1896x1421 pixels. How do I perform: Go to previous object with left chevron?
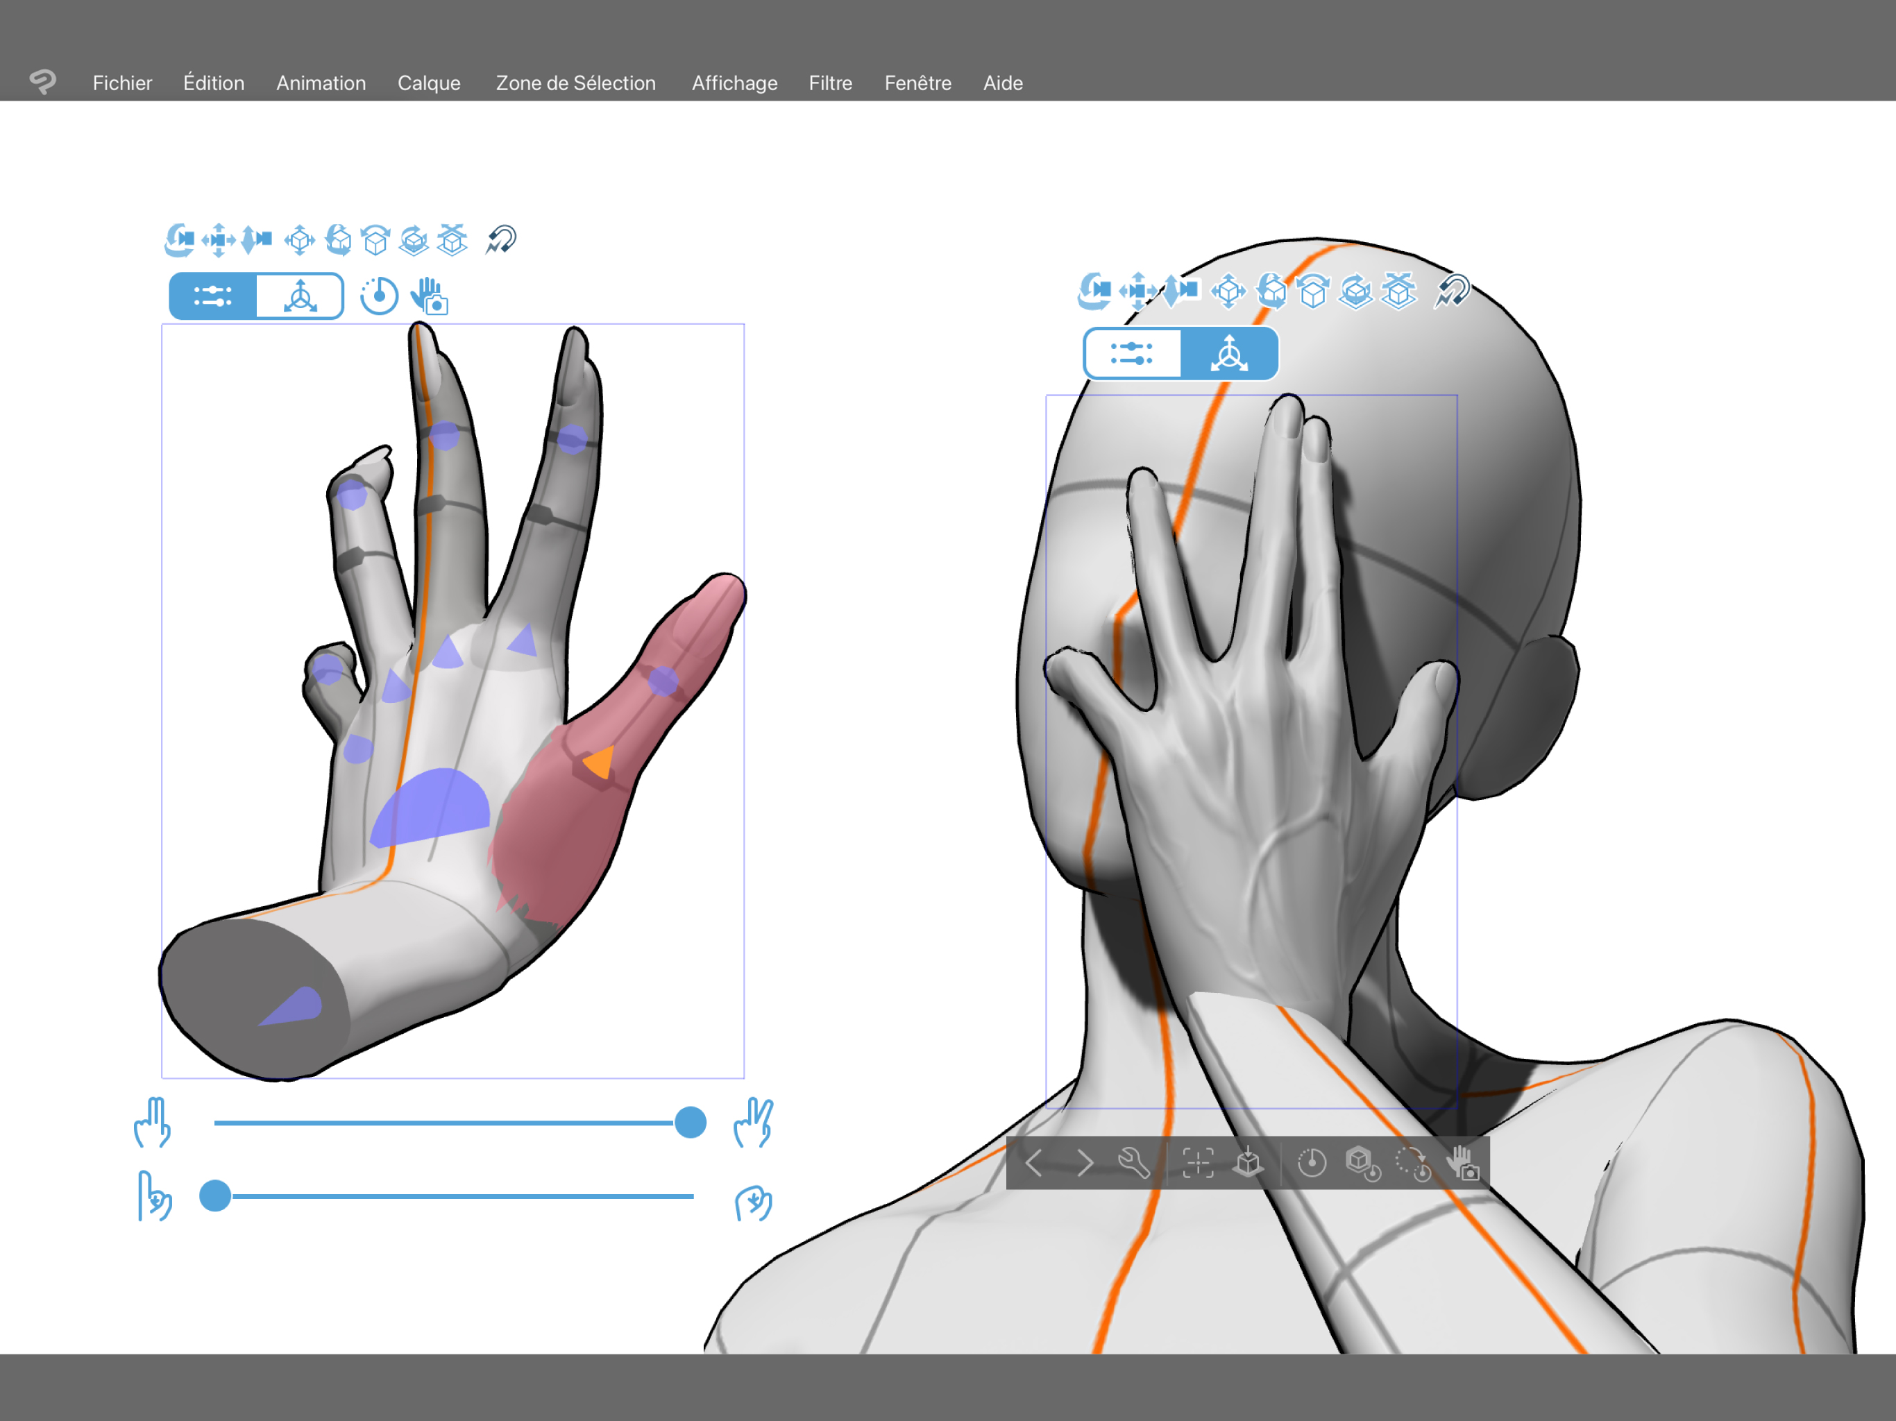pos(1035,1163)
